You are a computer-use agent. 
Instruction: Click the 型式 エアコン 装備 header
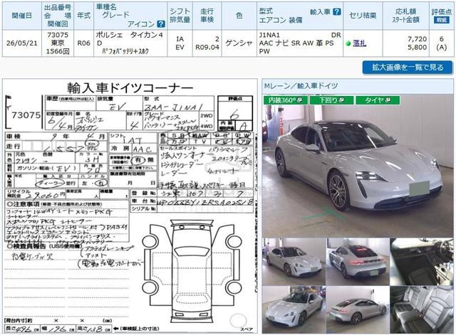pyautogui.click(x=300, y=16)
